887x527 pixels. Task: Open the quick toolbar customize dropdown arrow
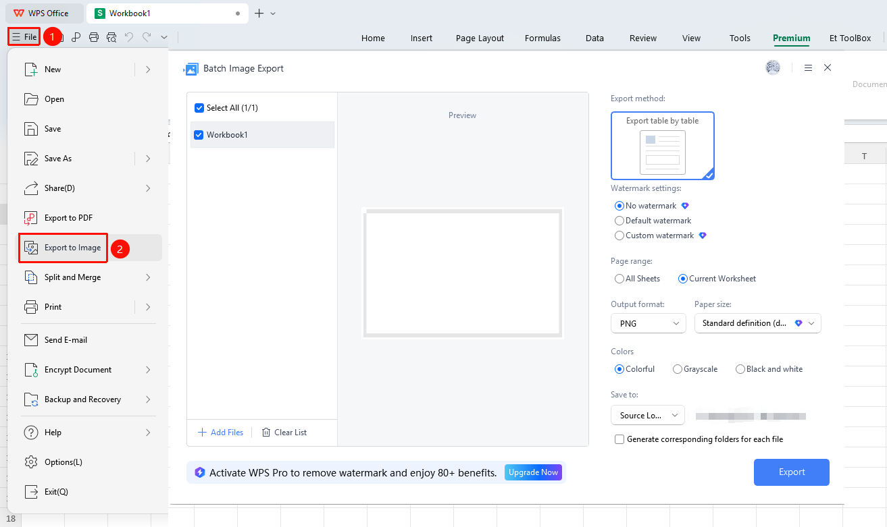163,37
